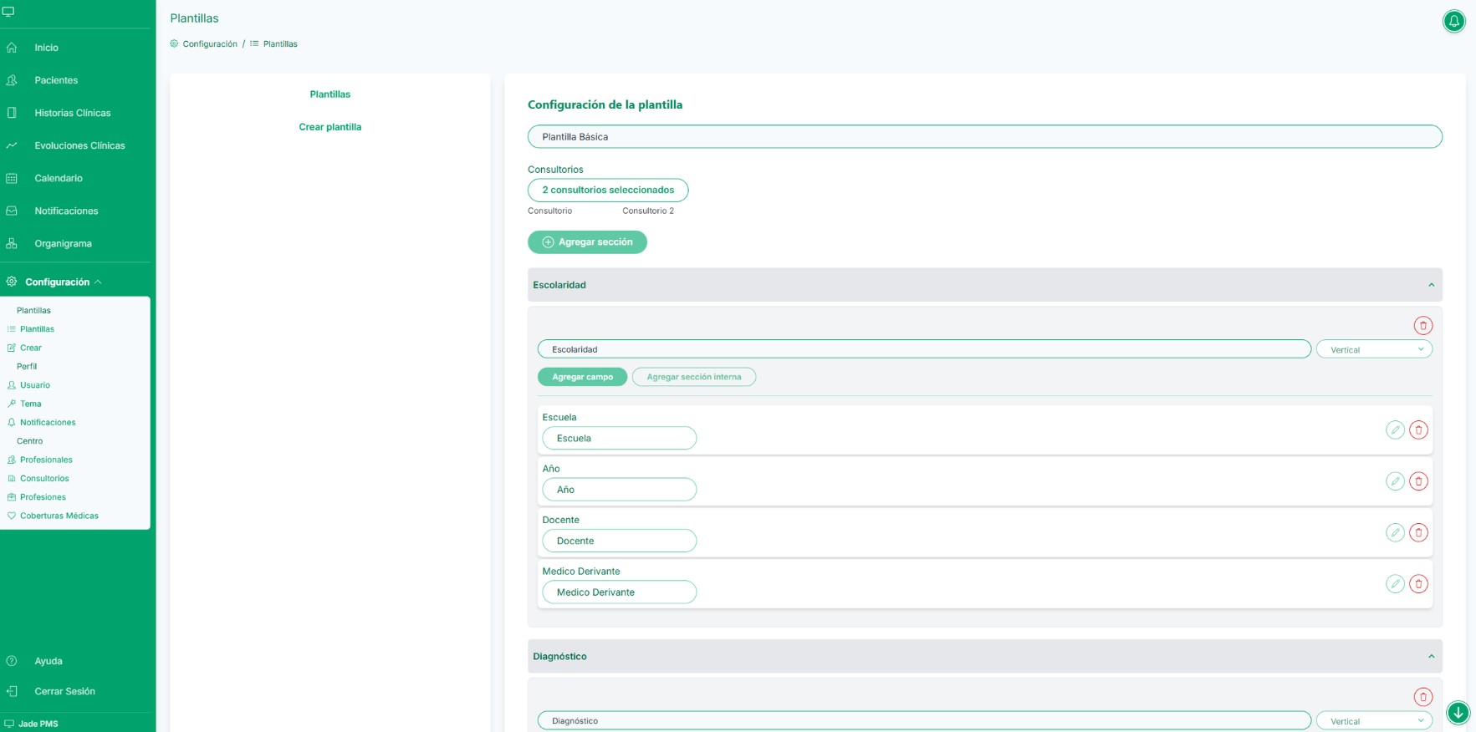Viewport: 1476px width, 732px height.
Task: Open the Calendario page
Action: (x=59, y=178)
